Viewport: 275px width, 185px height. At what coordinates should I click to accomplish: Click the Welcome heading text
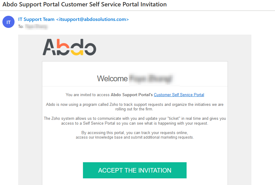112,79
